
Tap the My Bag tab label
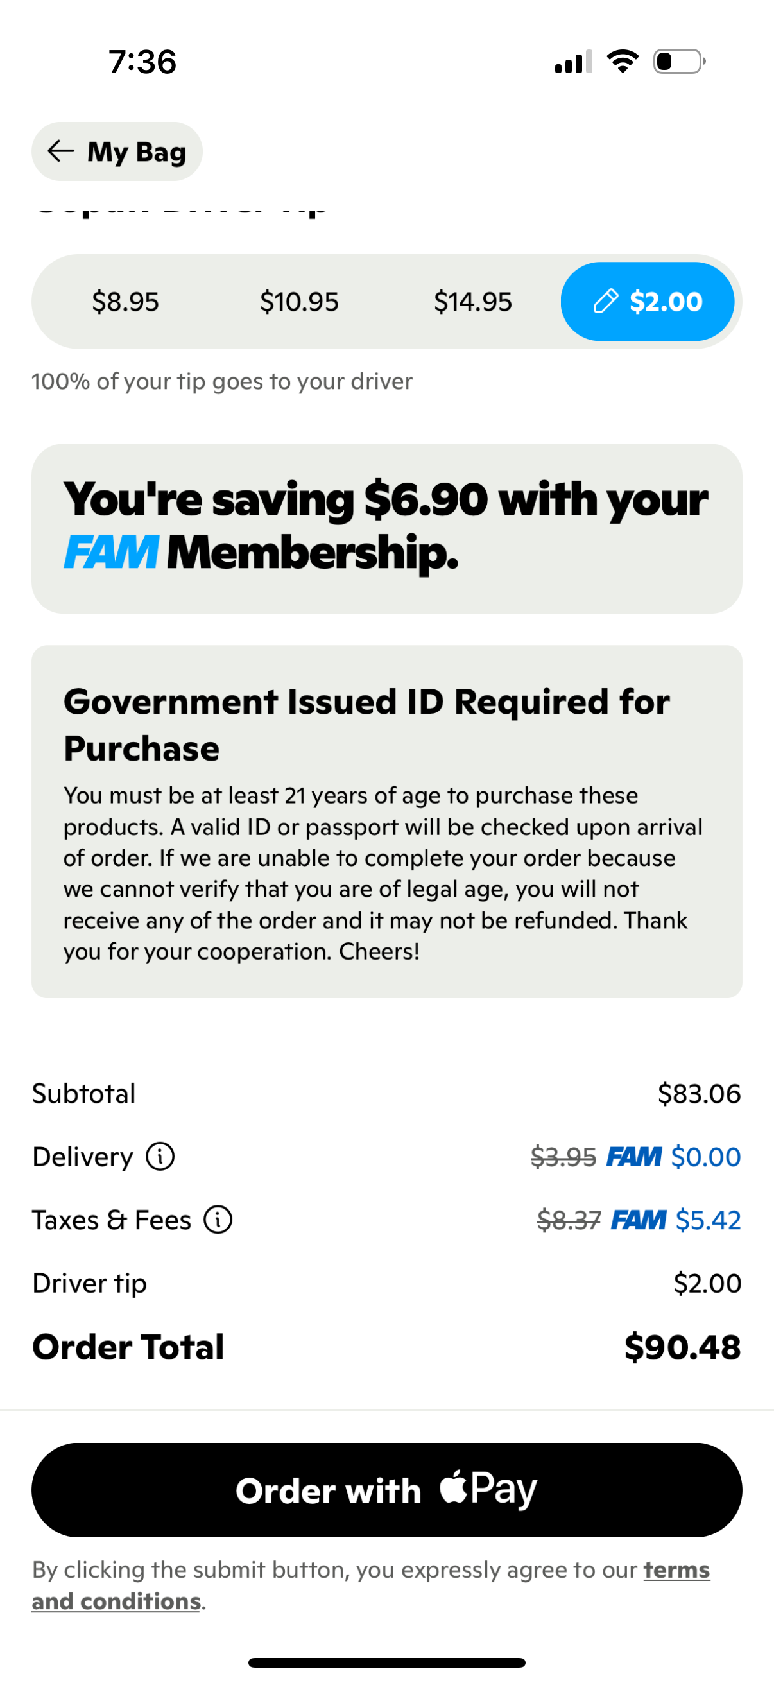137,151
